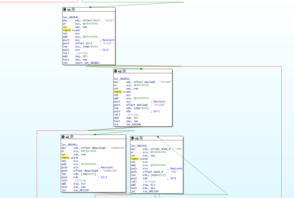Viewport: 294px width, 198px height.
Task: Click the Str1 comment in the UPLOAD block
Action: pos(156,111)
